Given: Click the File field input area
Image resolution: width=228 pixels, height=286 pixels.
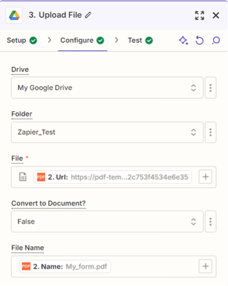Looking at the screenshot, I should [x=114, y=177].
